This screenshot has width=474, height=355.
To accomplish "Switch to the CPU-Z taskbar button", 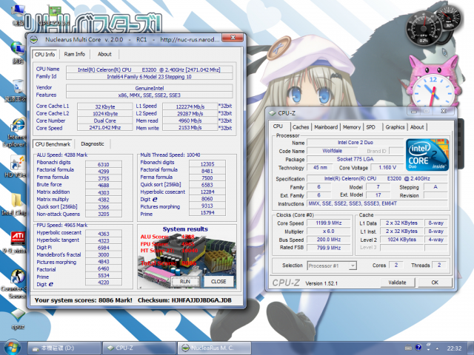I will (139, 348).
